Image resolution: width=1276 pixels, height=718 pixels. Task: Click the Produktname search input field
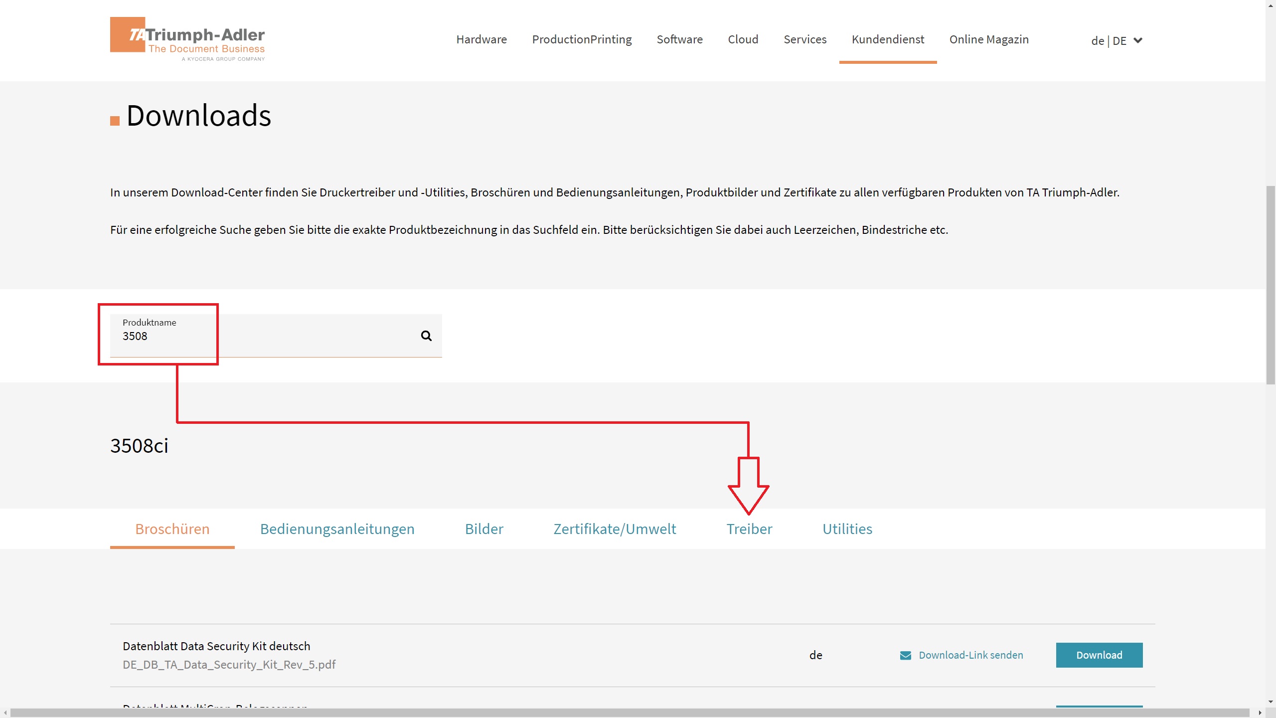pos(276,336)
